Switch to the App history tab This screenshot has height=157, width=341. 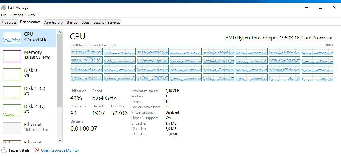click(x=54, y=22)
